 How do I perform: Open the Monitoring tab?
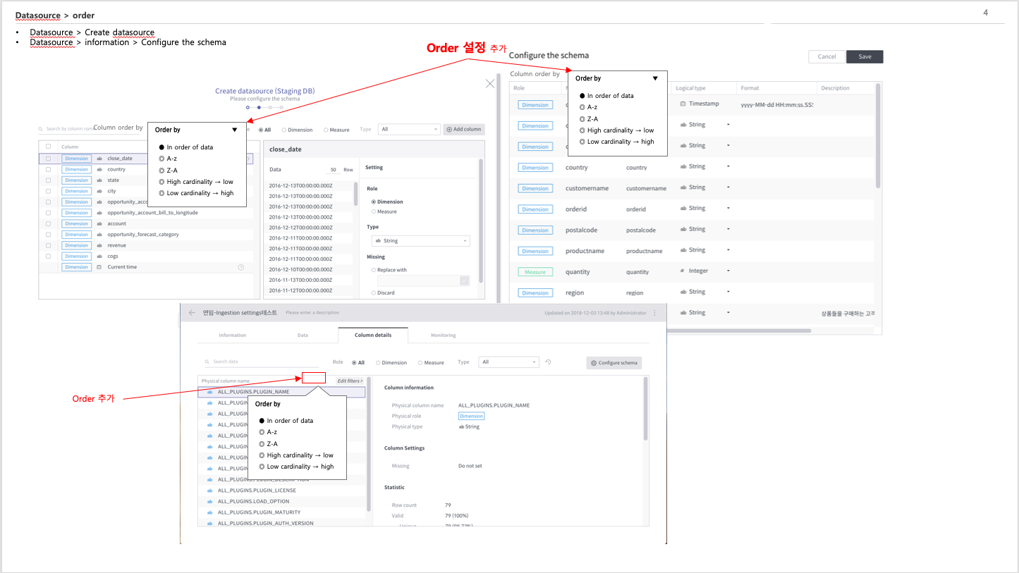pos(444,335)
